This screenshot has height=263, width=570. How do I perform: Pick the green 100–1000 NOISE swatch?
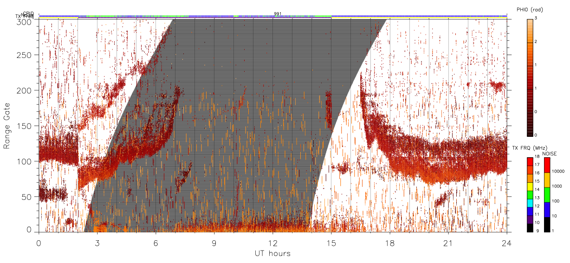[547, 195]
